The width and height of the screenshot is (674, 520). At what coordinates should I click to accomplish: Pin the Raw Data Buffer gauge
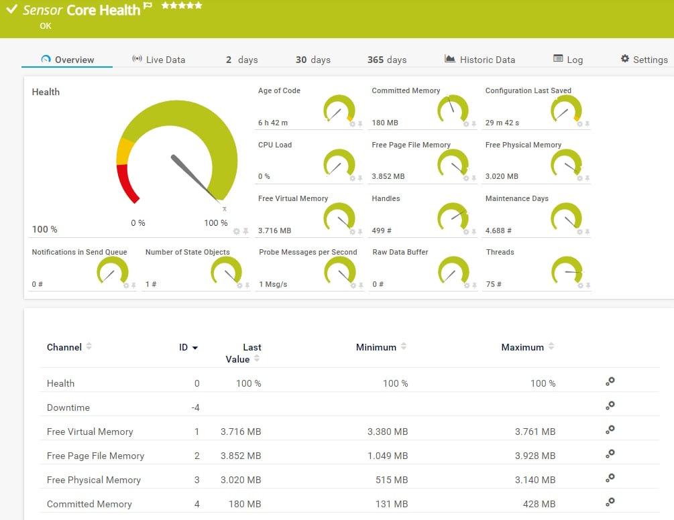click(473, 284)
